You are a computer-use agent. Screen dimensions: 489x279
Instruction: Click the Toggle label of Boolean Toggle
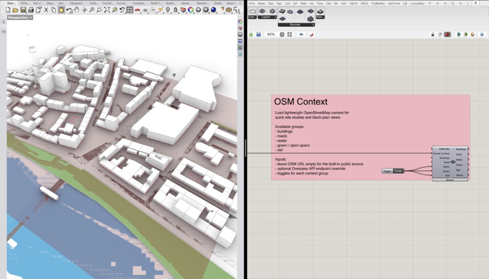click(x=387, y=171)
